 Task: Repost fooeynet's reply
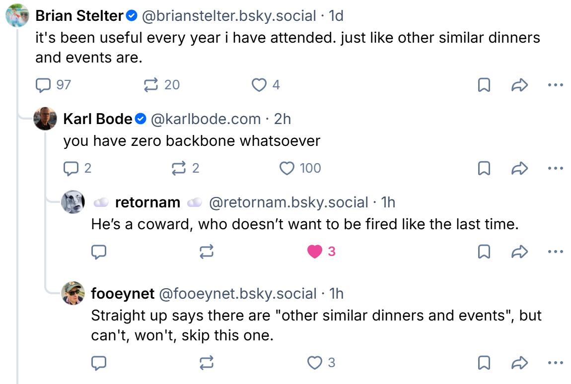[207, 363]
